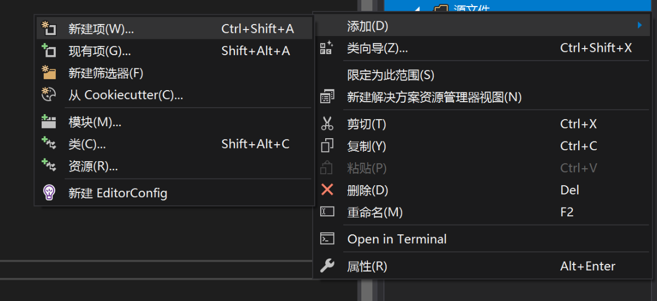Viewport: 657px width, 301px height.
Task: Open 新建解决方案资源管理器视图 menu item
Action: tap(434, 97)
